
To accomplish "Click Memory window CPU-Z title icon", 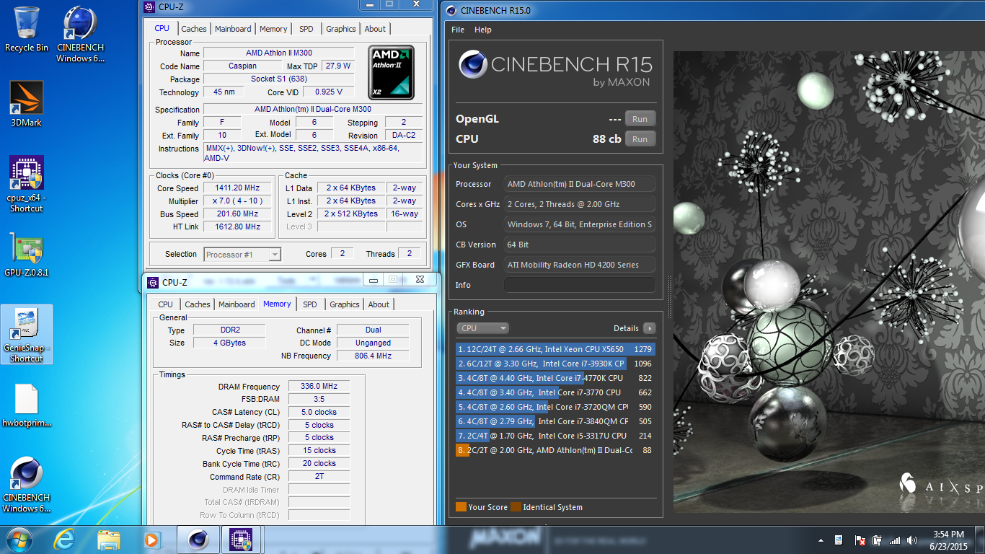I will point(153,283).
